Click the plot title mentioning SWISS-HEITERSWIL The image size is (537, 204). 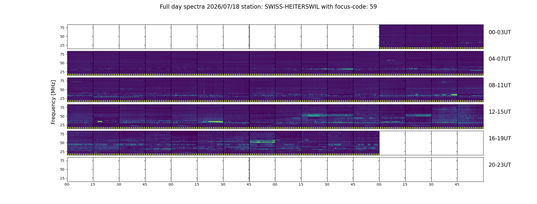click(268, 7)
